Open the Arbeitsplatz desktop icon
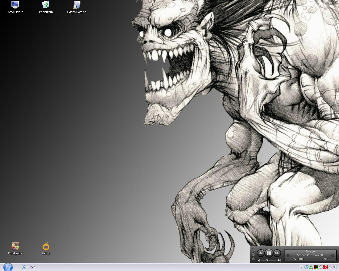This screenshot has width=339, height=271. click(x=15, y=7)
